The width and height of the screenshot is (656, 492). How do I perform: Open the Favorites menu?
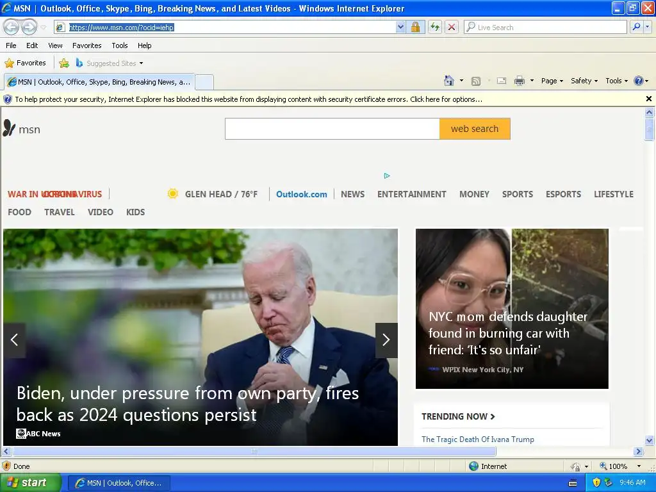click(x=86, y=45)
